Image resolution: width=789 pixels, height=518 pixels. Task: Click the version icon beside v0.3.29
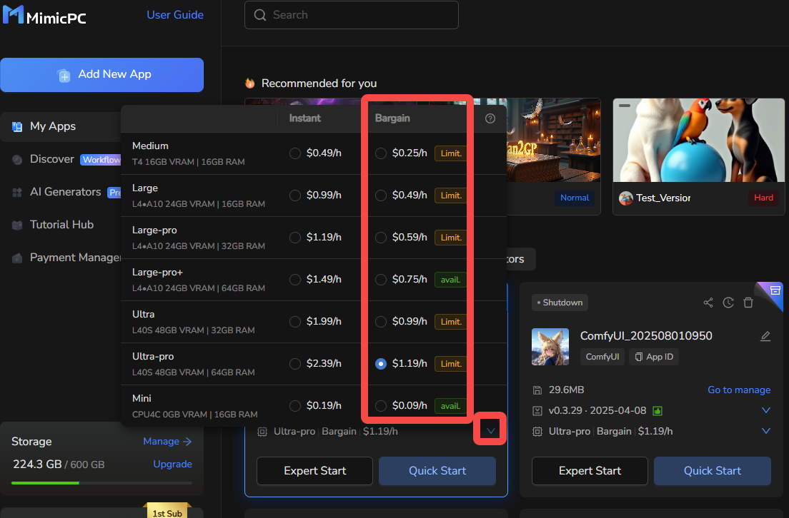coord(537,411)
